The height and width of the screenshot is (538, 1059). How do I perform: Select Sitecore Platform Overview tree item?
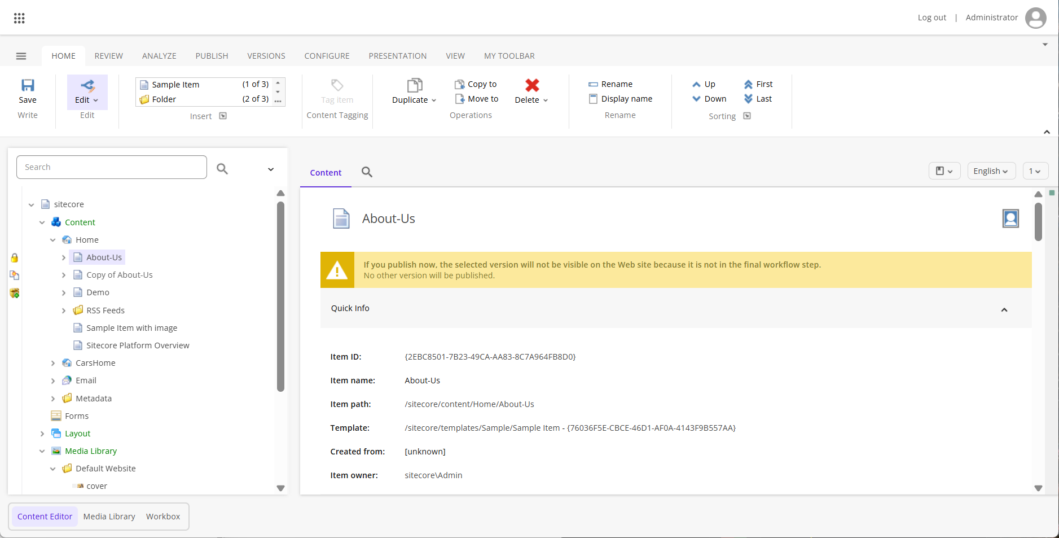138,345
